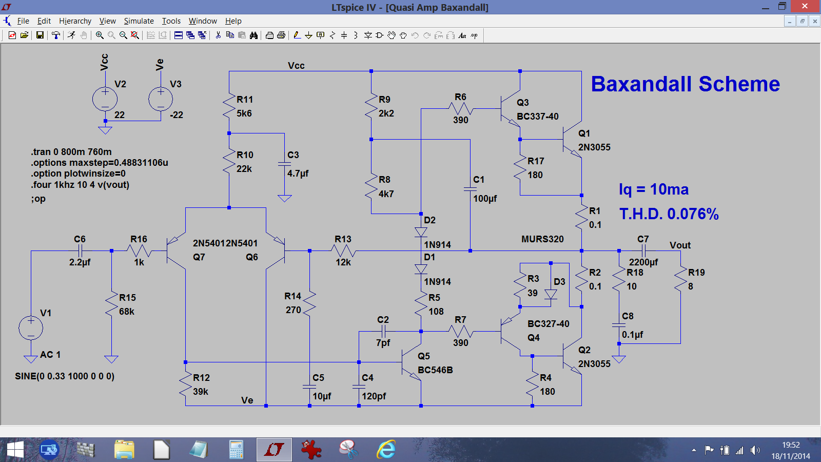Viewport: 821px width, 462px height.
Task: Create a new schematic via toolbar
Action: pyautogui.click(x=12, y=35)
